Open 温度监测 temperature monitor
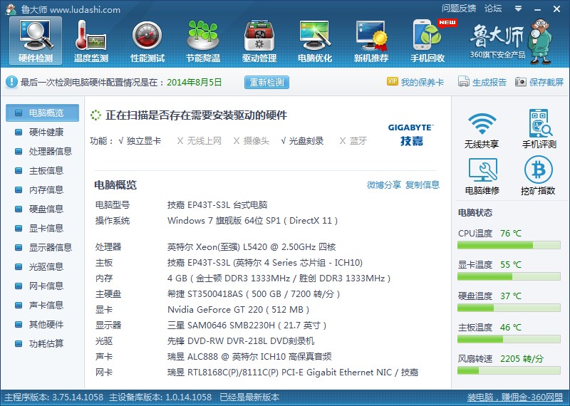This screenshot has height=406, width=570. pyautogui.click(x=91, y=41)
